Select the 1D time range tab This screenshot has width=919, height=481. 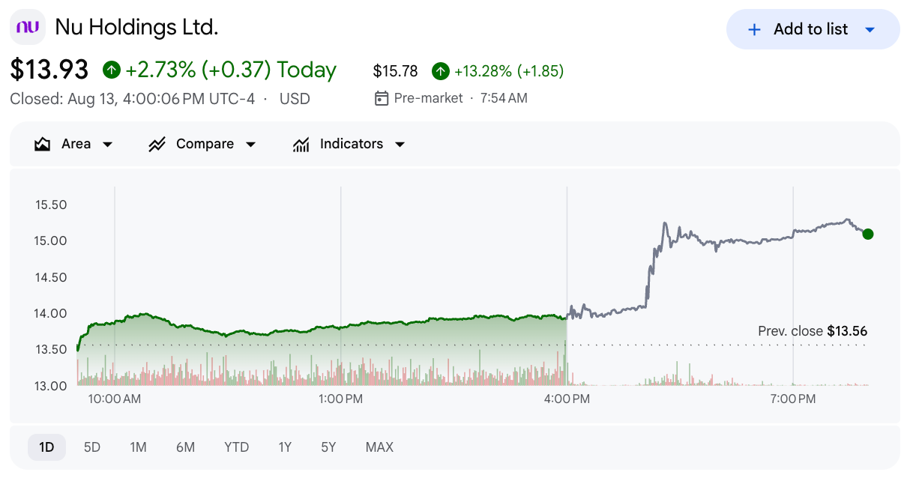tap(46, 447)
